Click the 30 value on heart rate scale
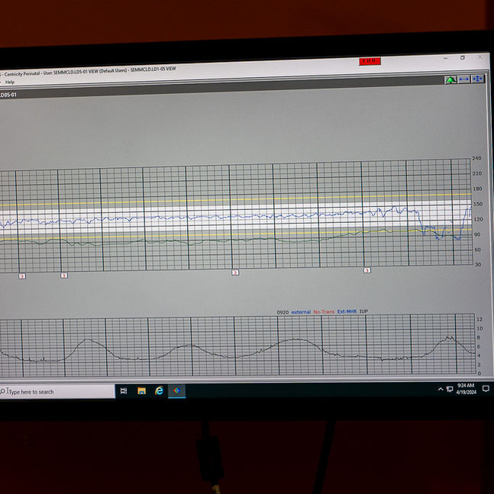This screenshot has height=494, width=494. point(478,265)
